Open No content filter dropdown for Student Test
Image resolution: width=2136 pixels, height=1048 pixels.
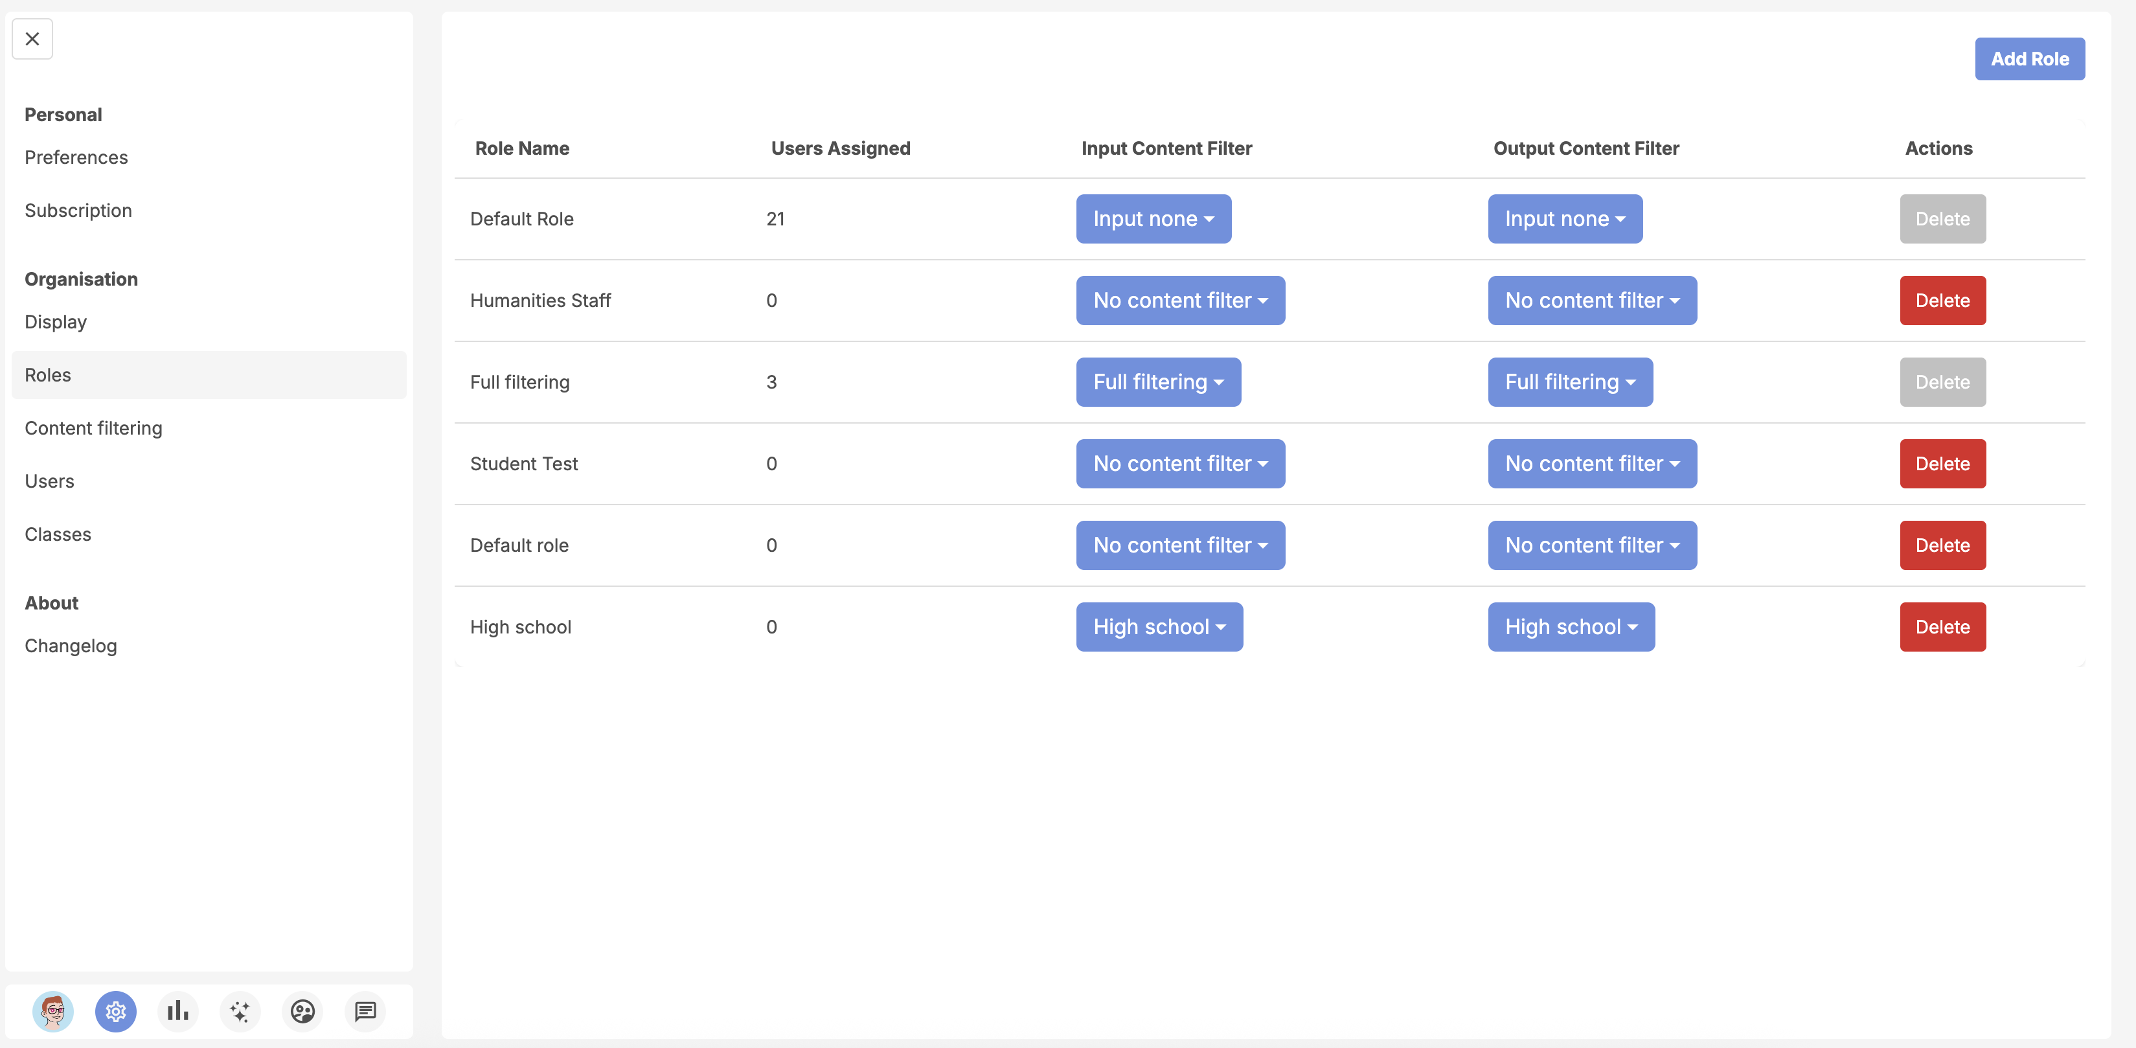pyautogui.click(x=1180, y=464)
